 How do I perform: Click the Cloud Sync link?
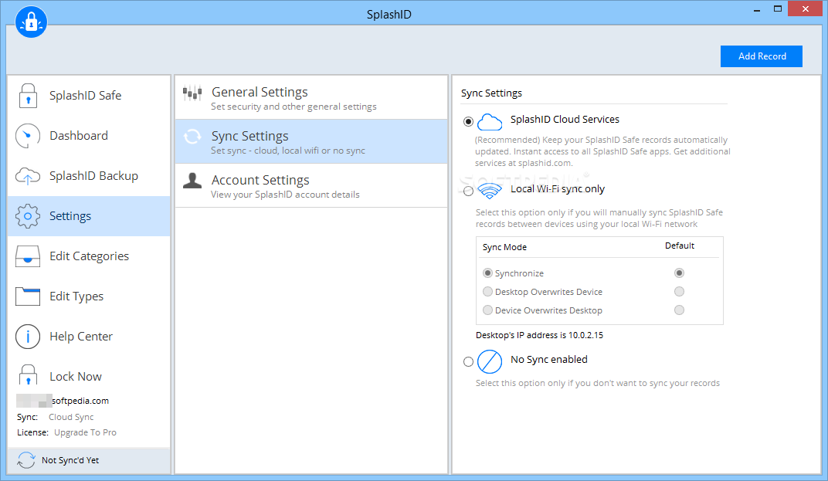tap(71, 417)
